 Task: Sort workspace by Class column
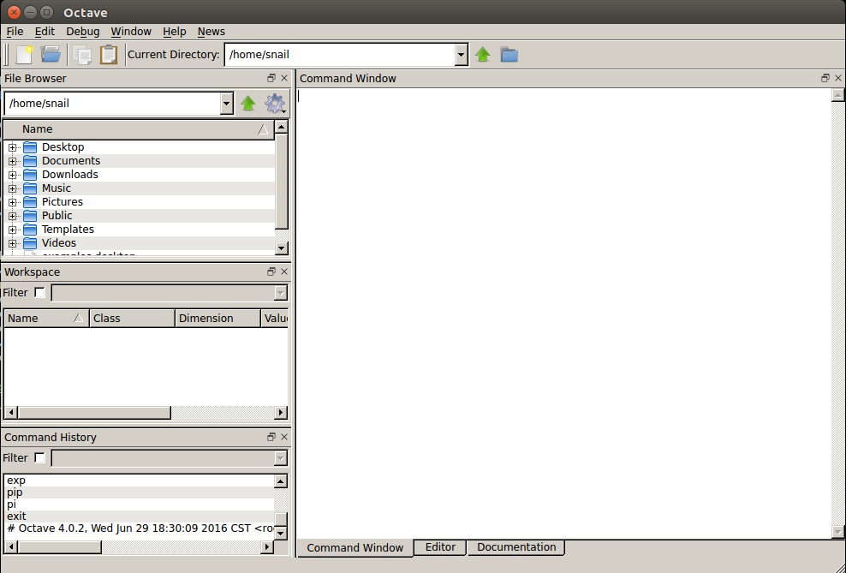pos(132,319)
